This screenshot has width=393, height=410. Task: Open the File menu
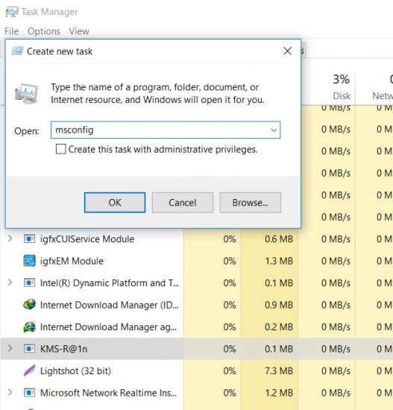click(12, 31)
